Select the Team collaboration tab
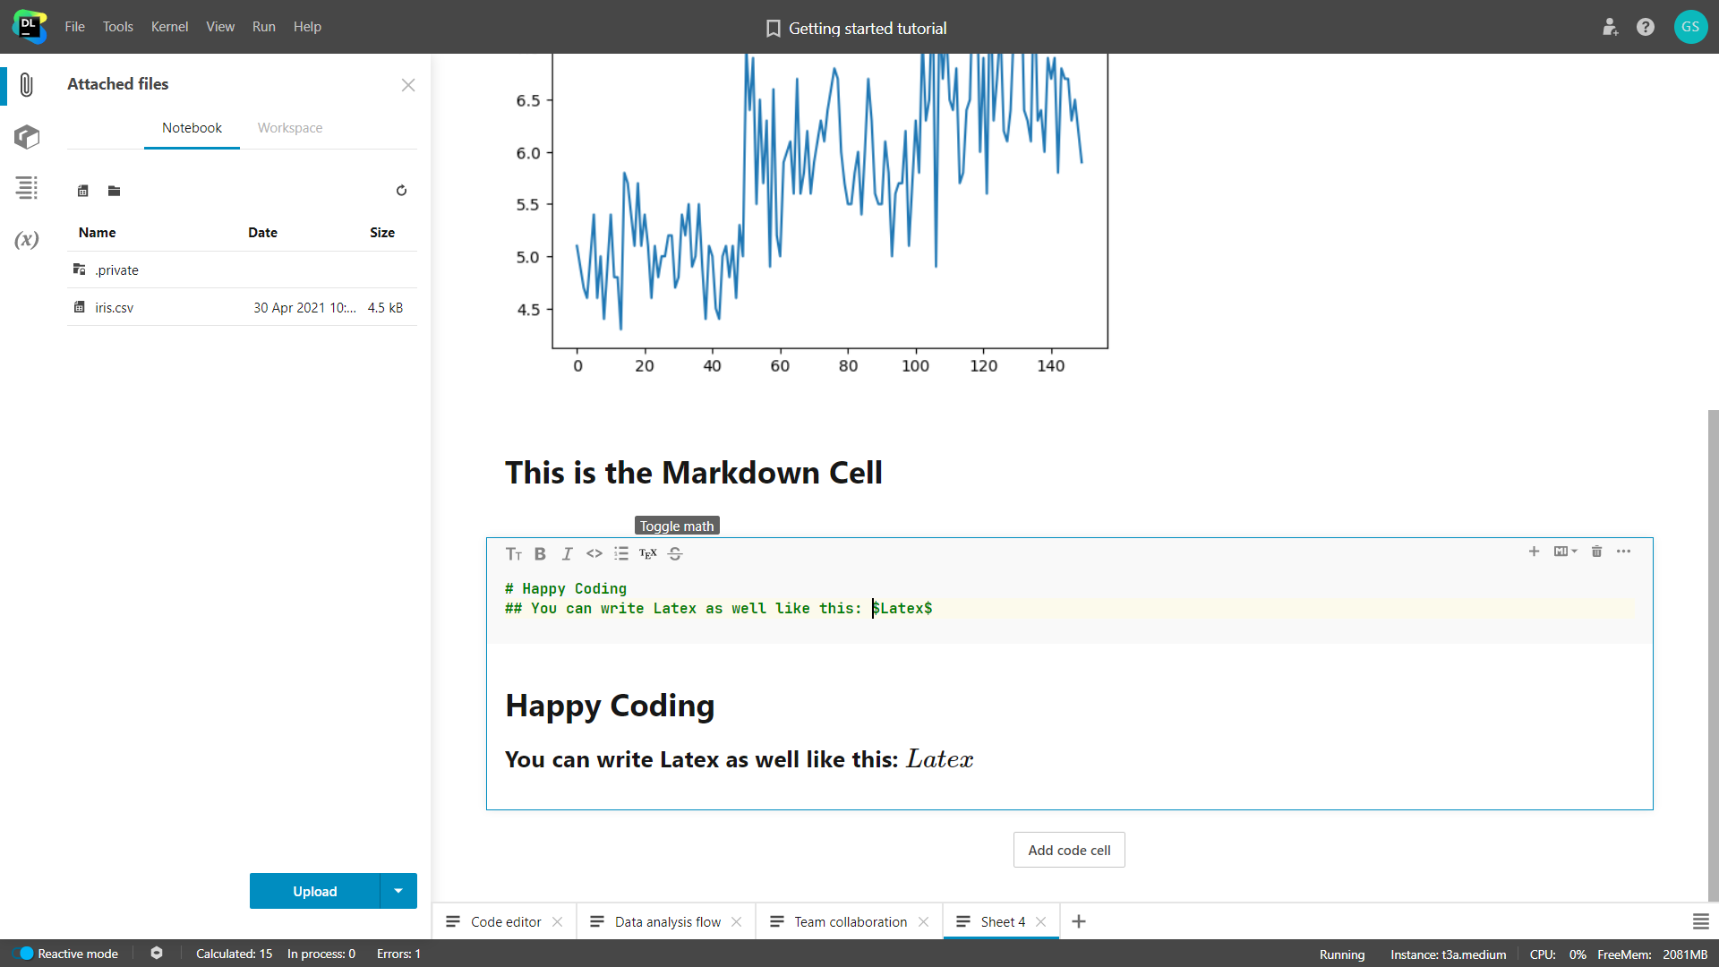Image resolution: width=1719 pixels, height=967 pixels. click(849, 921)
